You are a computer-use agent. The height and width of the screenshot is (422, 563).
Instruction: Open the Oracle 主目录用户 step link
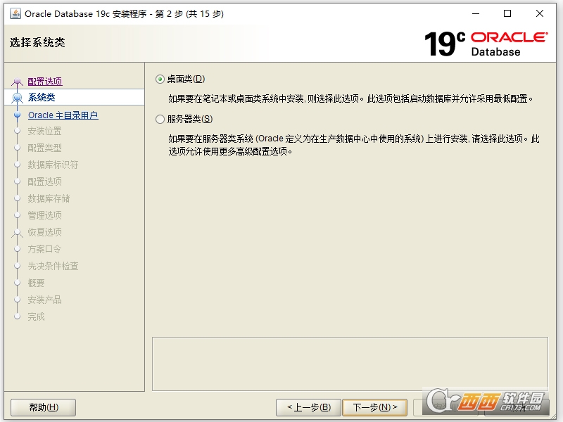coord(63,115)
